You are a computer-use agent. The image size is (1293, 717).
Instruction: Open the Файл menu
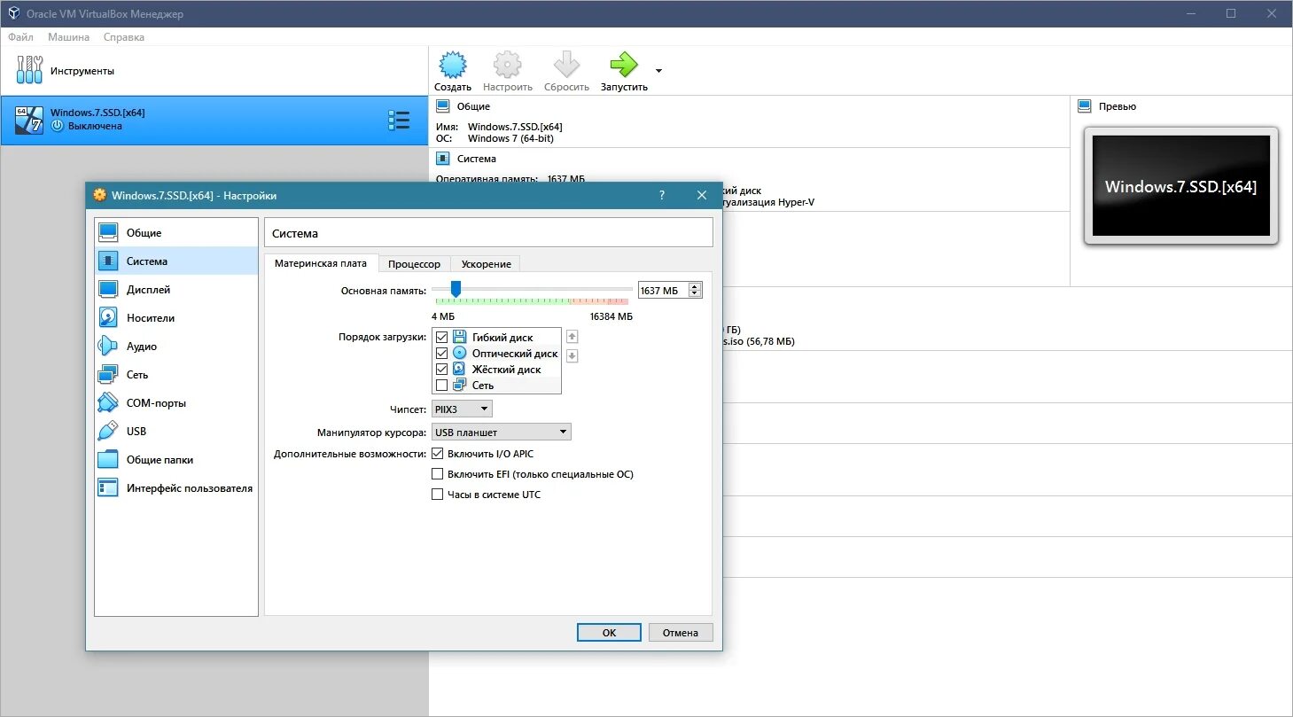pyautogui.click(x=20, y=37)
